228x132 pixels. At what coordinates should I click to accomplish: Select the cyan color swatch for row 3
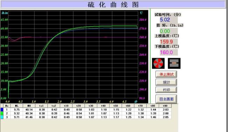coord(2,117)
